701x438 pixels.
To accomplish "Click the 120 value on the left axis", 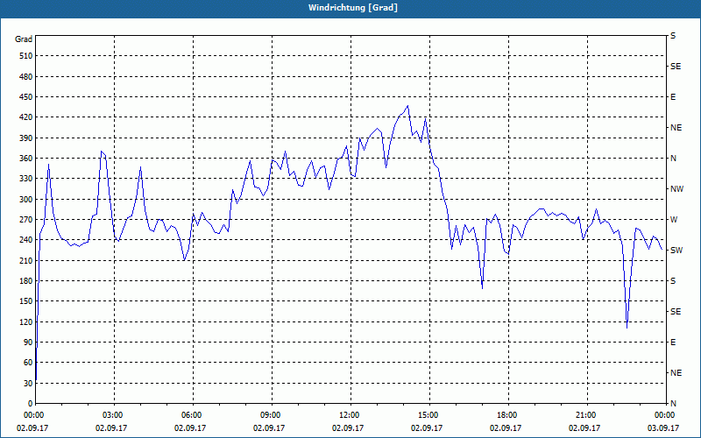I will [x=26, y=321].
